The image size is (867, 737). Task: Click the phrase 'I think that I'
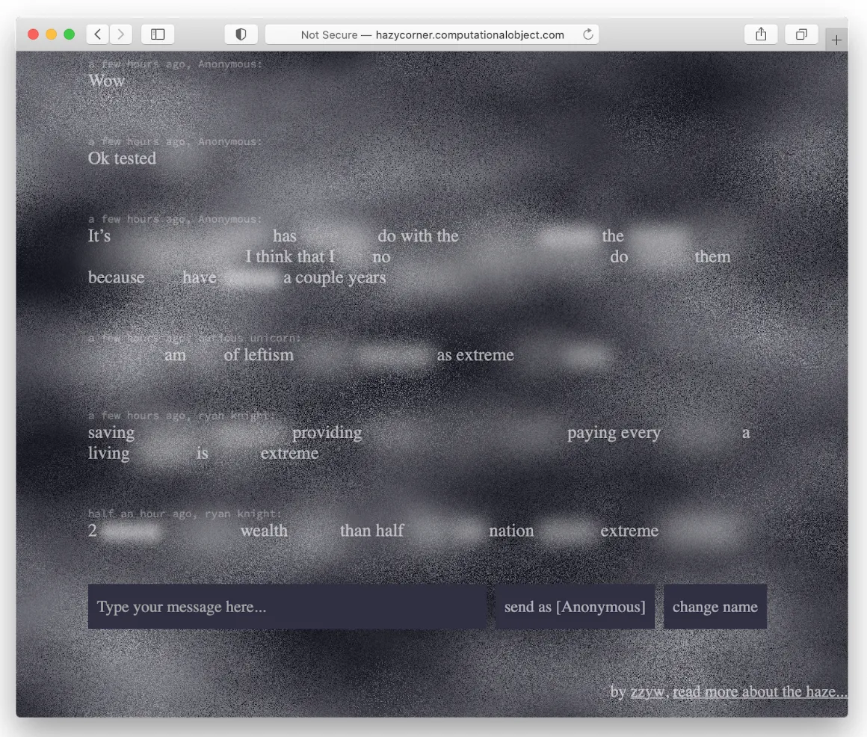click(x=290, y=256)
